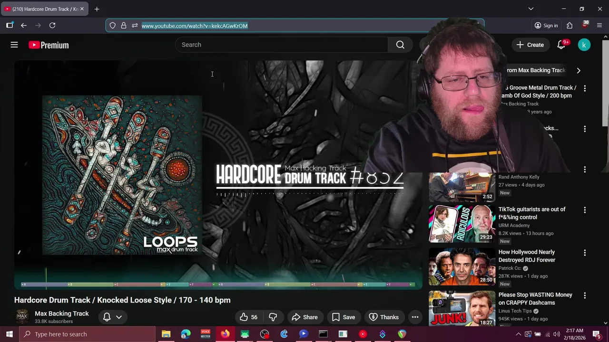Open 'TikTok guitarists are out of' video title
The height and width of the screenshot is (342, 609).
click(532, 213)
